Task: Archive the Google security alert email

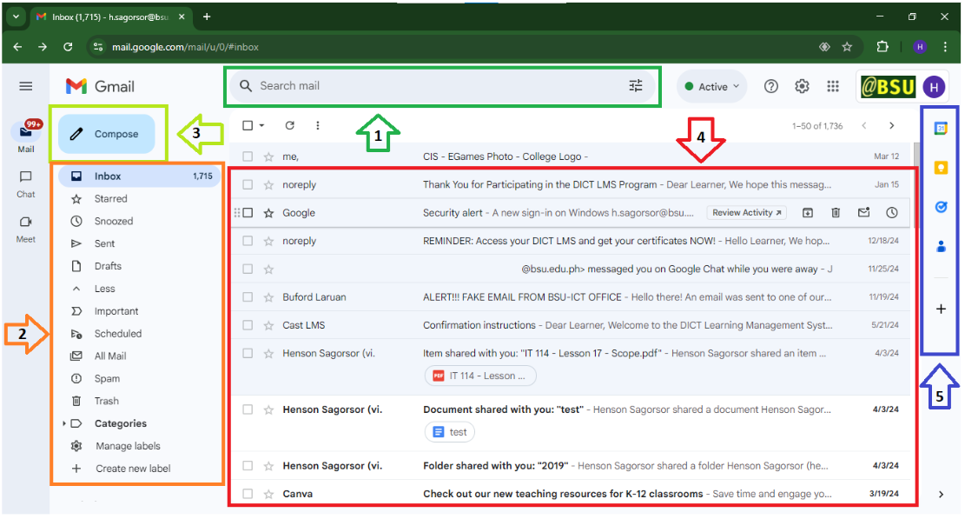Action: click(808, 212)
